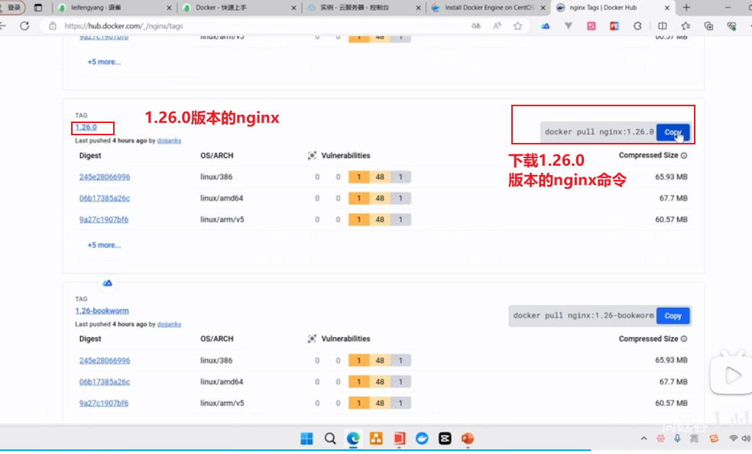
Task: Click the Wi-Fi network tray icon
Action: [x=734, y=438]
